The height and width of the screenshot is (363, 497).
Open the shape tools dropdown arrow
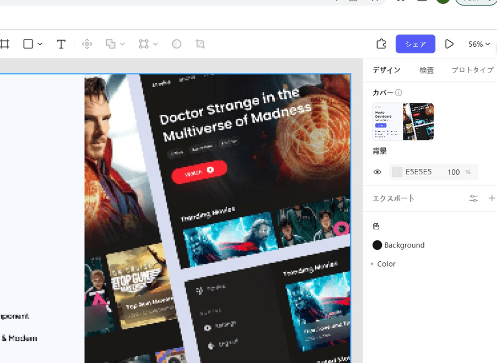[40, 44]
